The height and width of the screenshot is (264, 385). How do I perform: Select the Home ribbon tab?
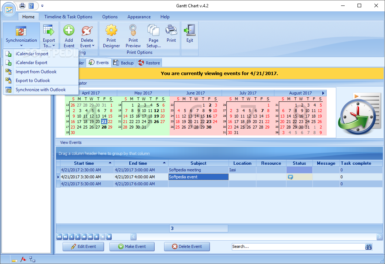pyautogui.click(x=29, y=17)
